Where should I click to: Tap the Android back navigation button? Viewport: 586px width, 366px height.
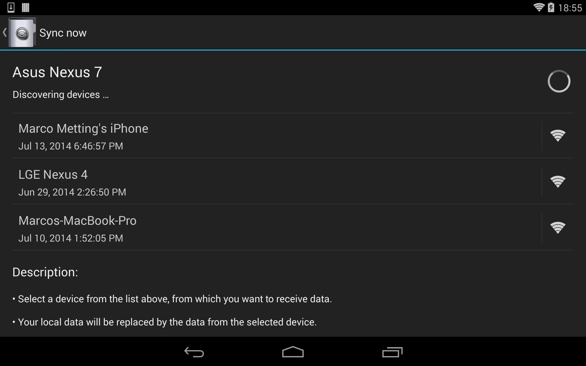pos(194,352)
